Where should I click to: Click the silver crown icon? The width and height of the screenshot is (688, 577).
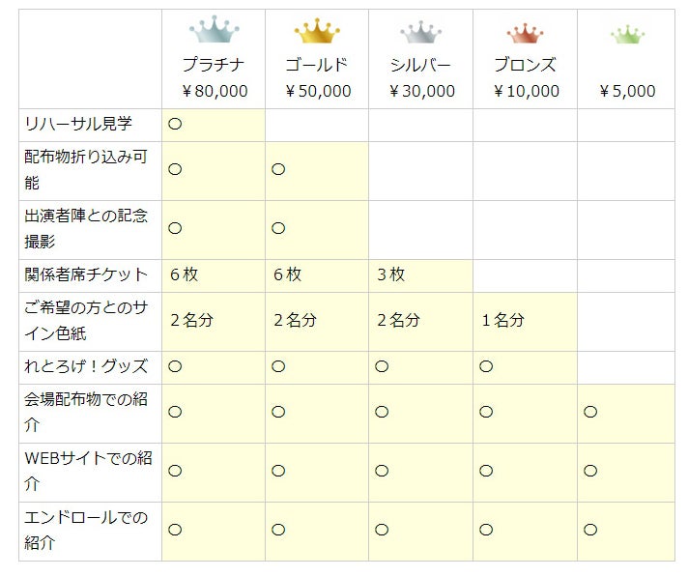coord(420,34)
